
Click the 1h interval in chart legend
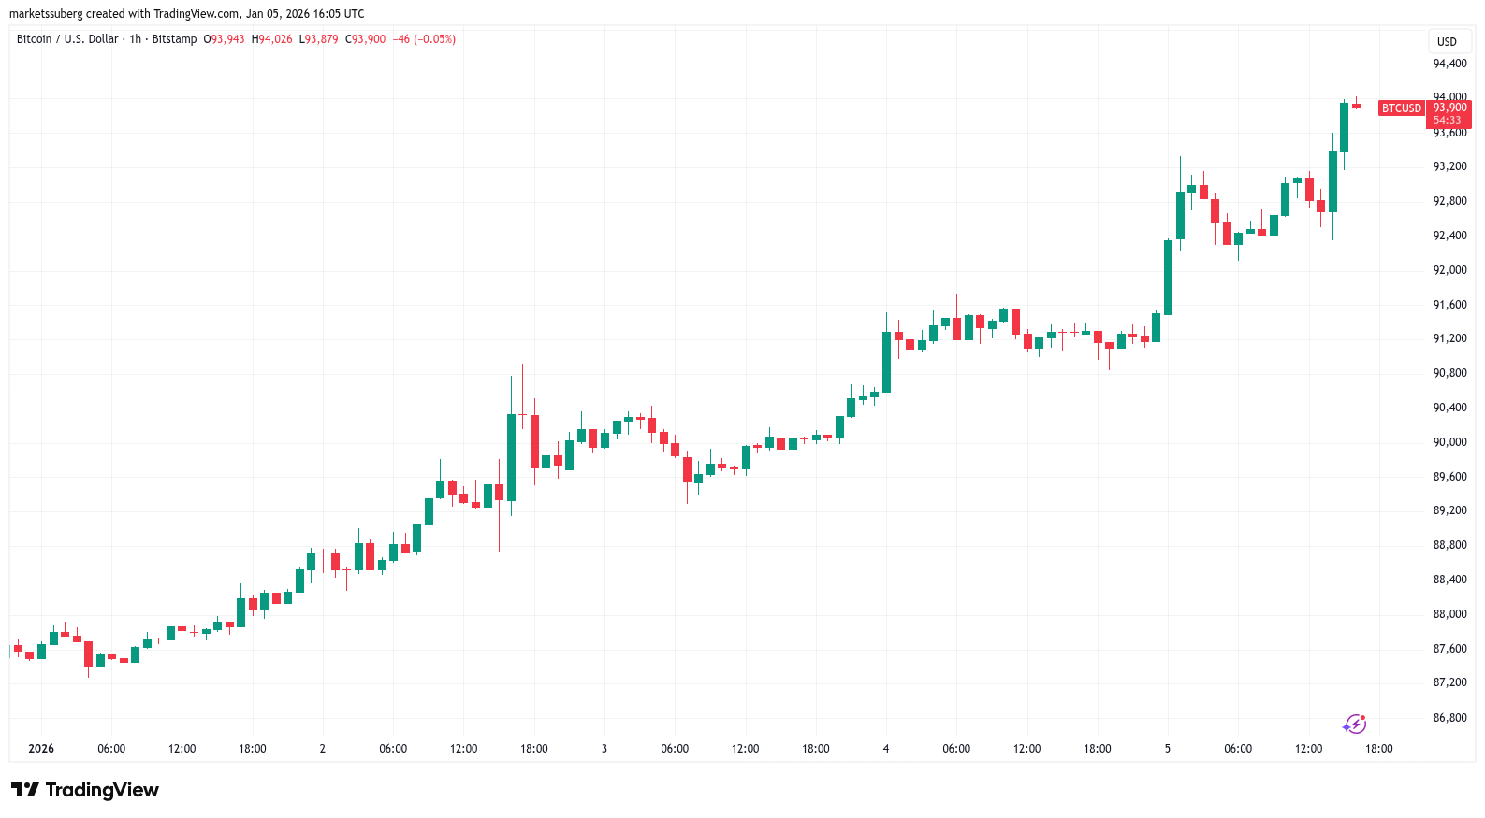pyautogui.click(x=136, y=39)
